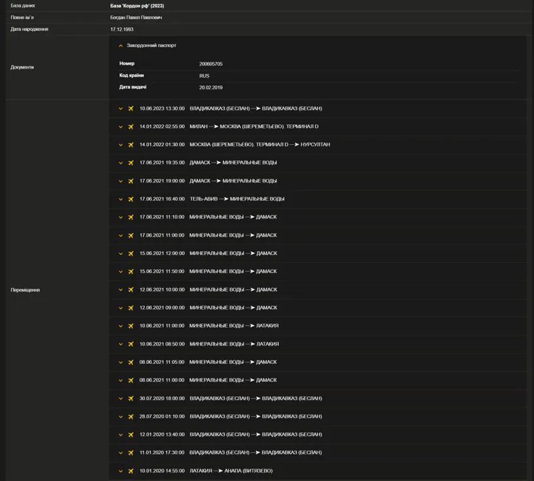Click the passport number 200605705 value
This screenshot has width=534, height=481.
pyautogui.click(x=210, y=64)
